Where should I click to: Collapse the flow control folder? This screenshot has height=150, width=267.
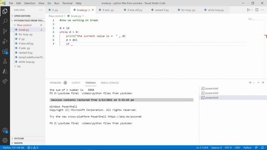(x=28, y=25)
